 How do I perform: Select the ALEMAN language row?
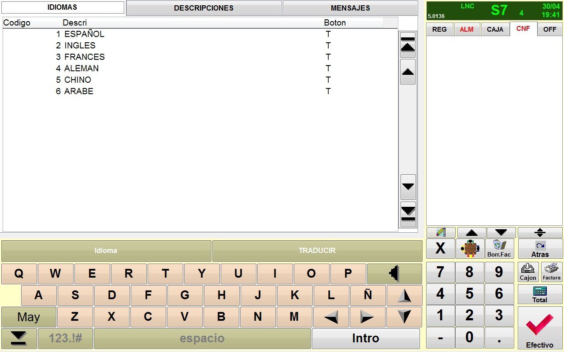[200, 69]
